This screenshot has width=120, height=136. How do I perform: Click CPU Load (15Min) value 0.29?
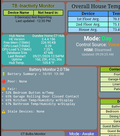pyautogui.click(x=48, y=46)
